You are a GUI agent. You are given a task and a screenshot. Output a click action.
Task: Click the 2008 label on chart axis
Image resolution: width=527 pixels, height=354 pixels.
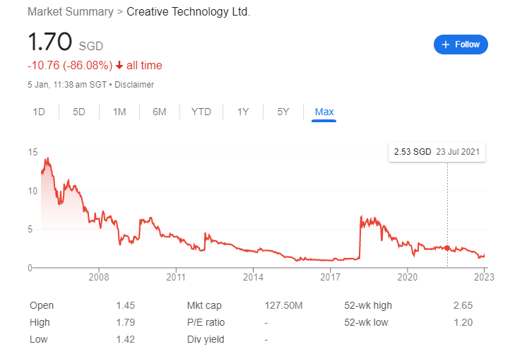(98, 276)
